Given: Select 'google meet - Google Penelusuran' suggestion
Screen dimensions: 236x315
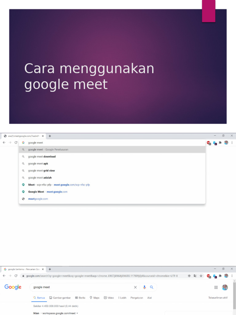Looking at the screenshot, I should [112, 150].
